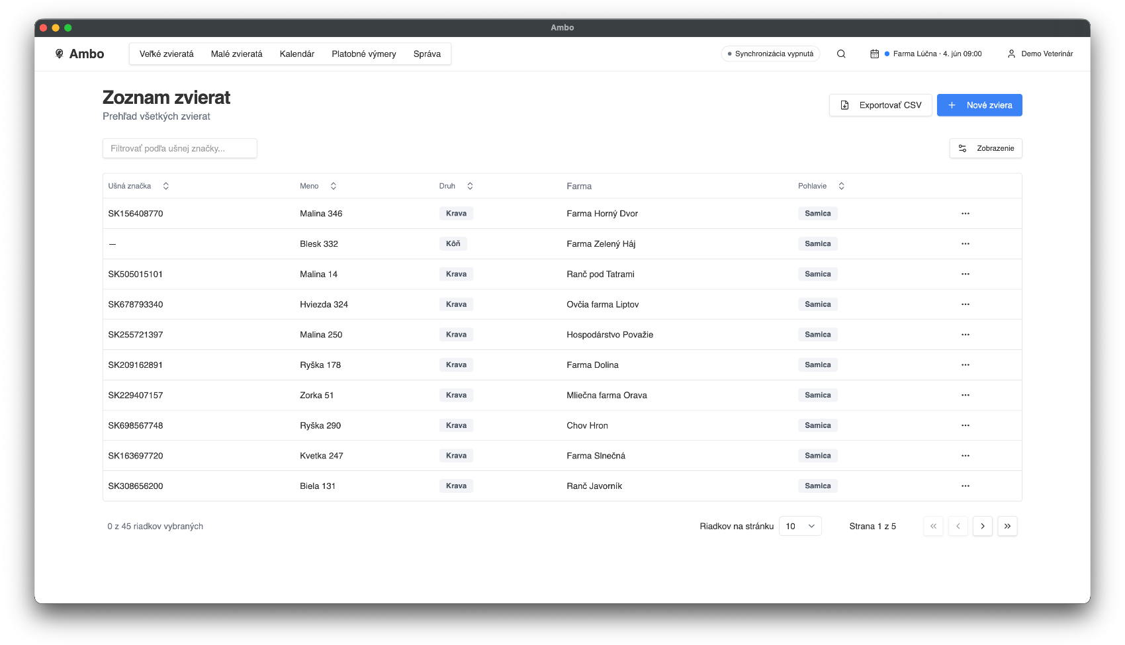
Task: Click ear tag SK229407157
Action: coord(136,395)
